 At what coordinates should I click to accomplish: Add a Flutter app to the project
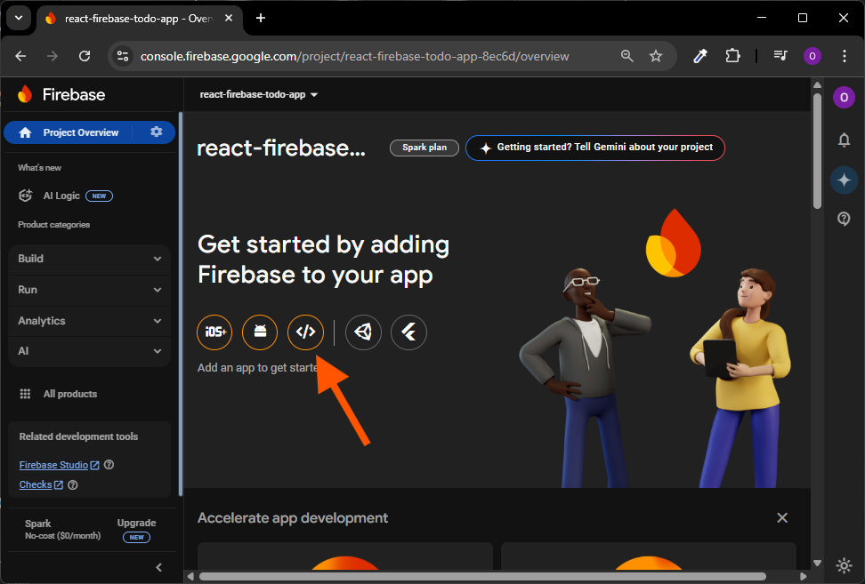pyautogui.click(x=408, y=332)
